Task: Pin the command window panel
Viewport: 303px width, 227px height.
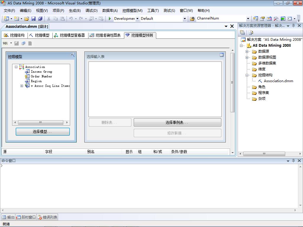Action: click(293, 160)
